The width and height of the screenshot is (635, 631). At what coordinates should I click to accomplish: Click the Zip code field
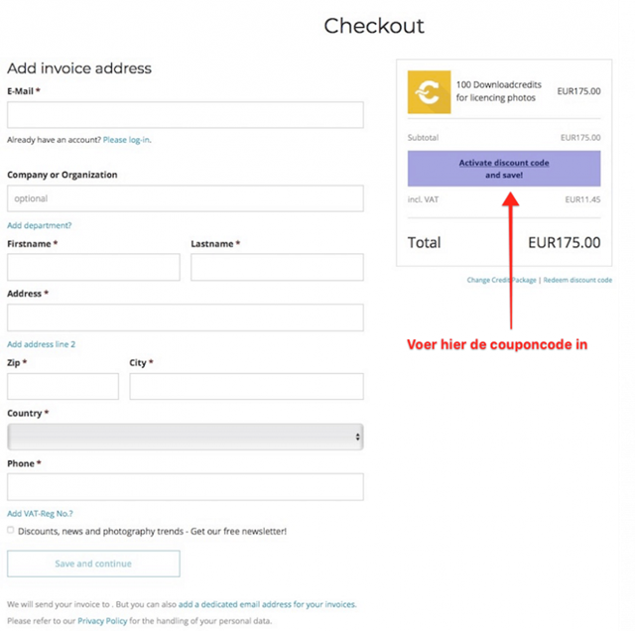(63, 387)
